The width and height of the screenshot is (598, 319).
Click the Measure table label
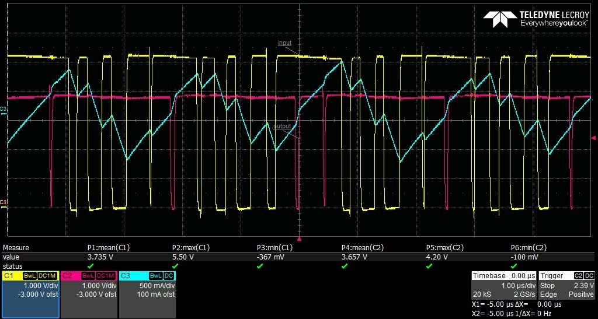pyautogui.click(x=16, y=248)
